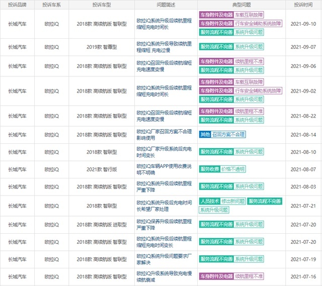Click 系统升级问题 tag in the 2021-09-02 row

pos(249,100)
